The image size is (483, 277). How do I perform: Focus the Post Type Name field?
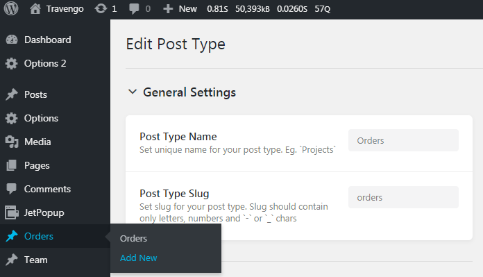(403, 140)
